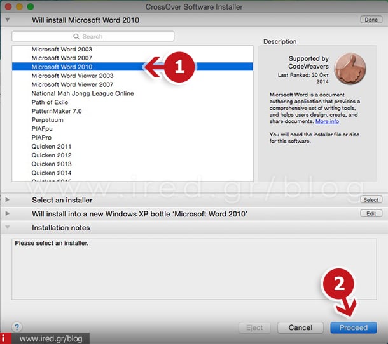Screen dimensions: 388x344
Task: Choose Microsoft Word Viewer 2007 entry
Action: [x=73, y=84]
